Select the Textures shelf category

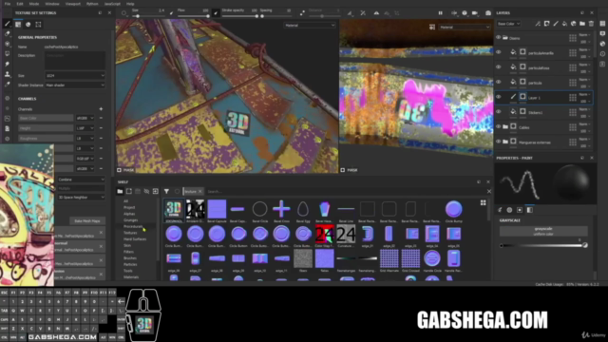point(130,233)
